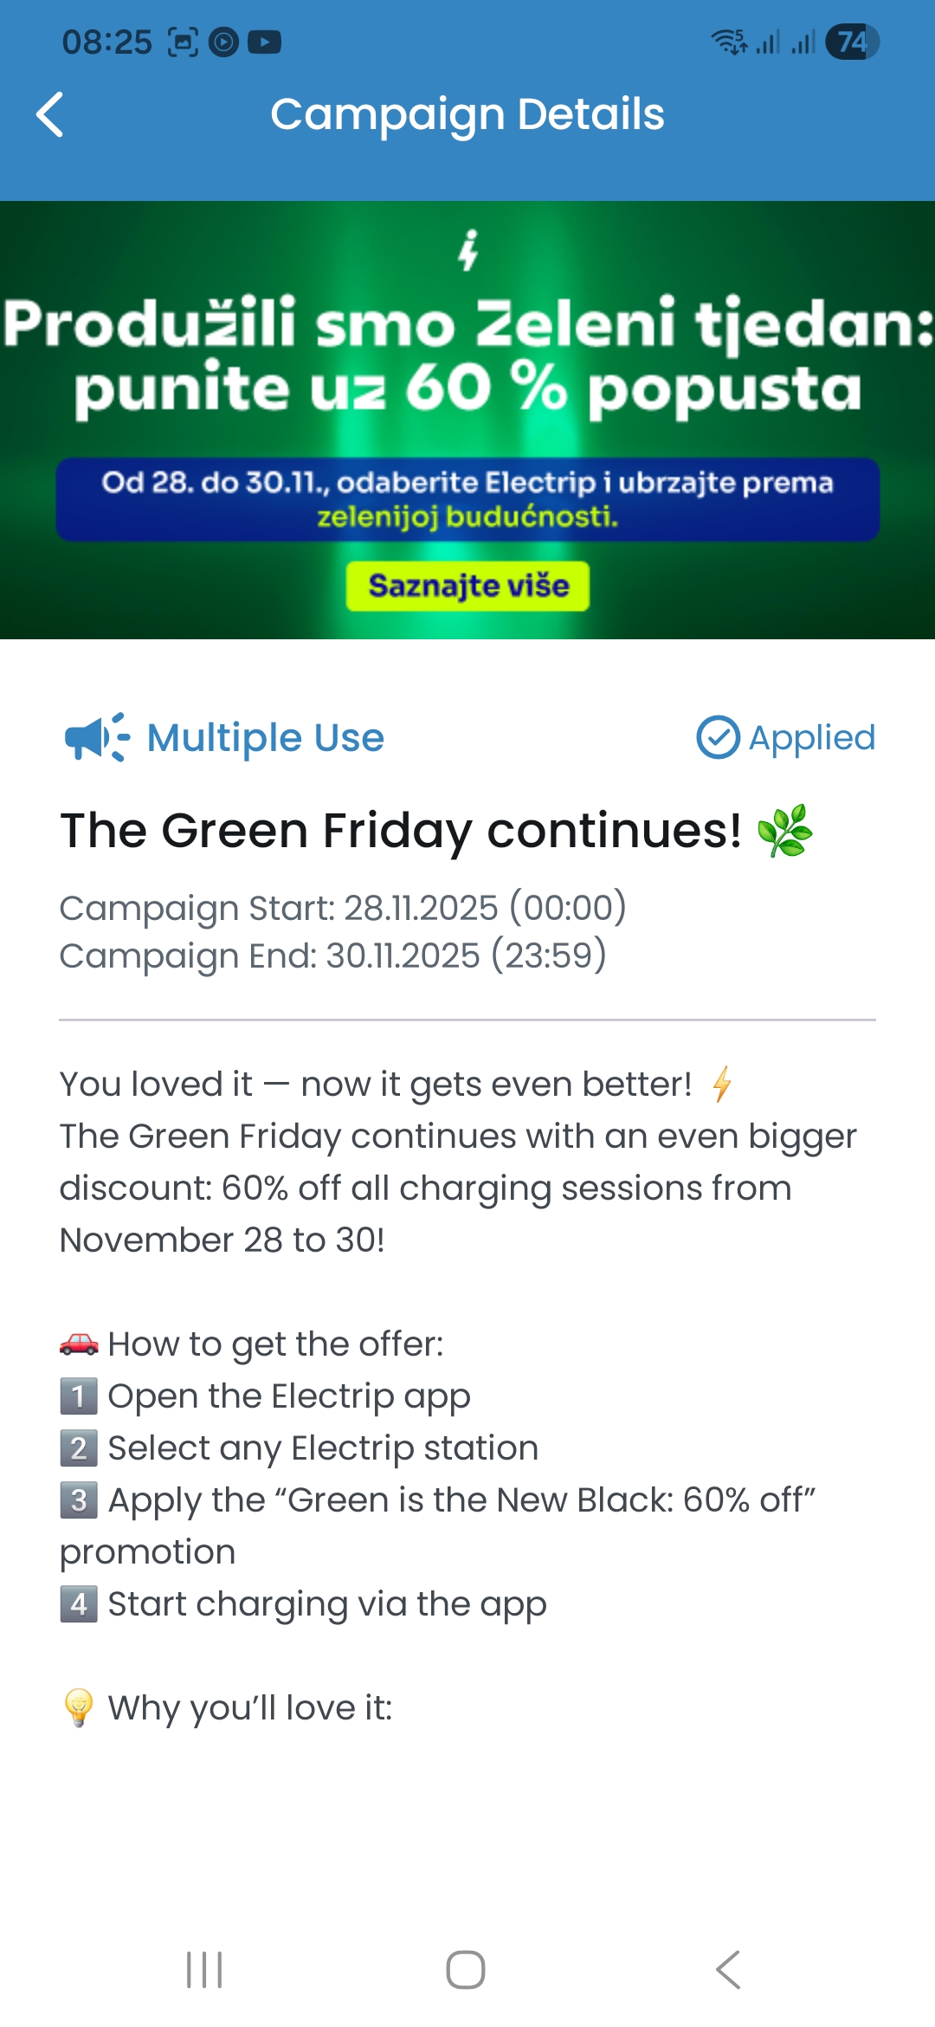Viewport: 935px width, 2027px height.
Task: Tap the YouTube notification icon in status bar
Action: tap(264, 42)
